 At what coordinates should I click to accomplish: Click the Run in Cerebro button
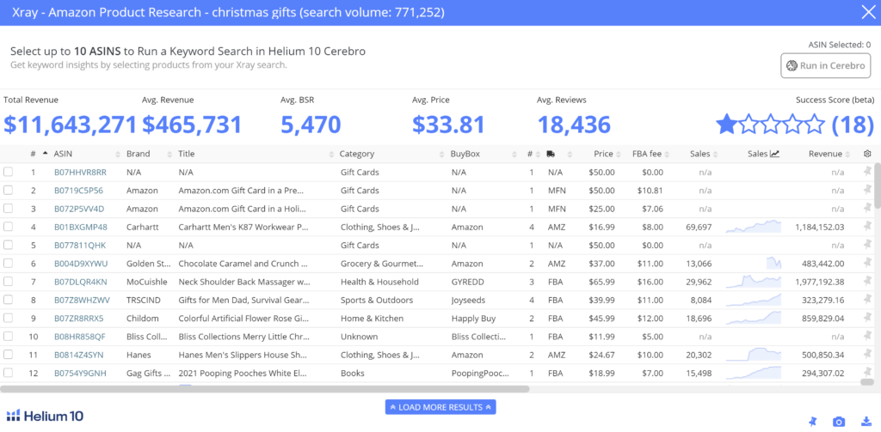pyautogui.click(x=825, y=65)
